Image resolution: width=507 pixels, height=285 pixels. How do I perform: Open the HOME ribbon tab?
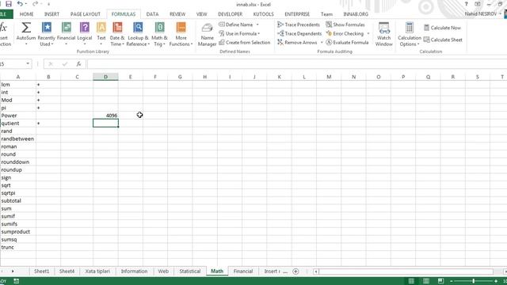click(26, 14)
